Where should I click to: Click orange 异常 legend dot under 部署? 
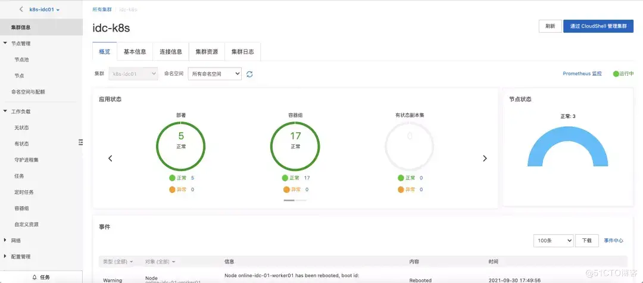tap(172, 189)
